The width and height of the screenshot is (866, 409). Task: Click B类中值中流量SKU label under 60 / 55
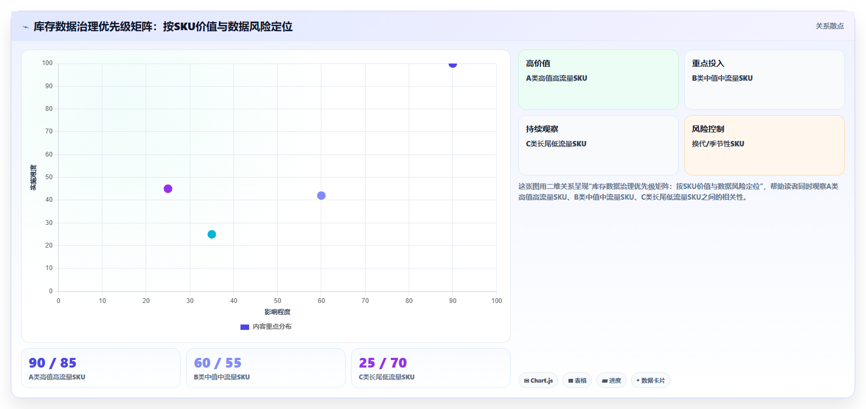(x=222, y=377)
